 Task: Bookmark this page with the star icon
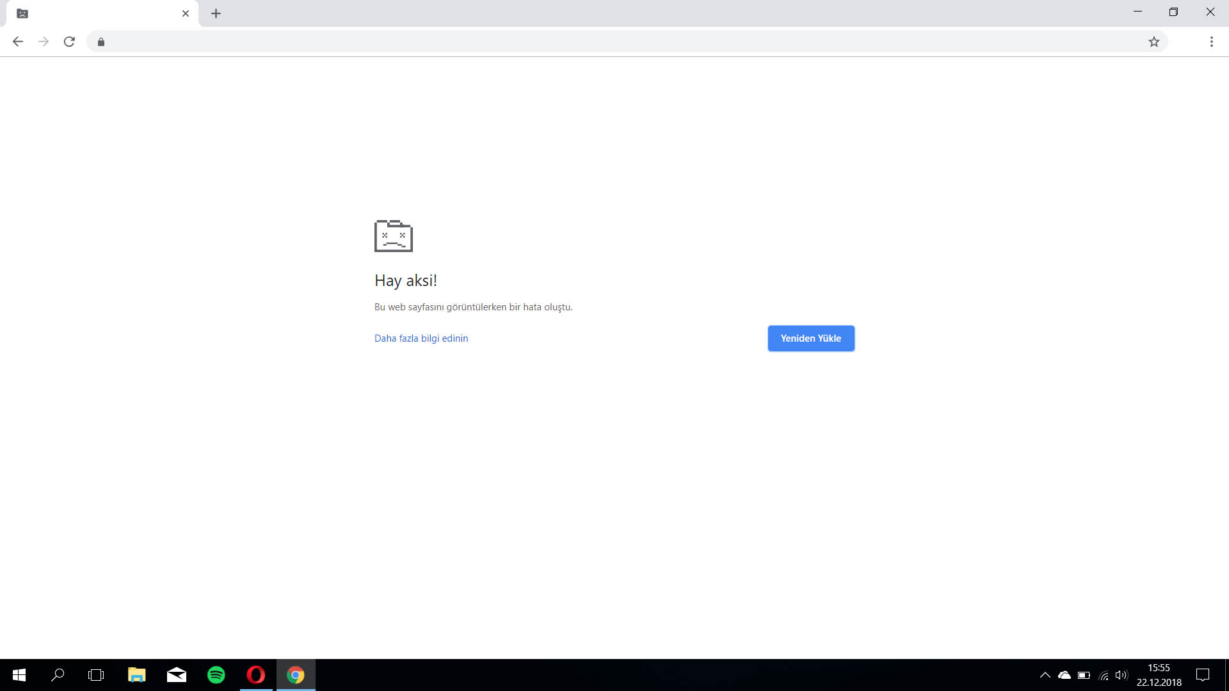(1153, 42)
